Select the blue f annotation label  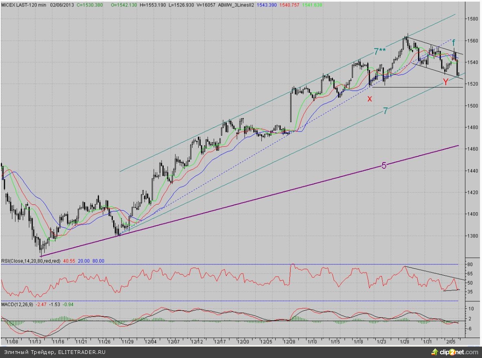coord(454,42)
